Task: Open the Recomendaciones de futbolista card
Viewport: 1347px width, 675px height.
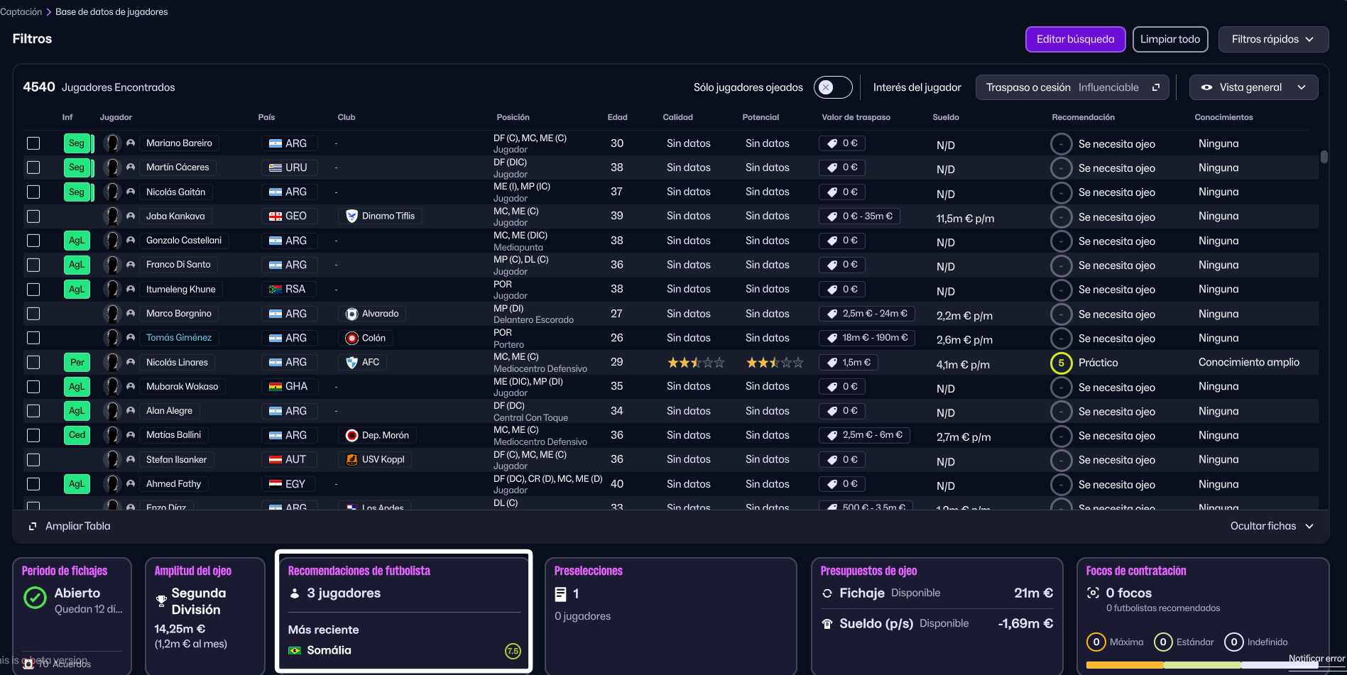Action: point(403,611)
